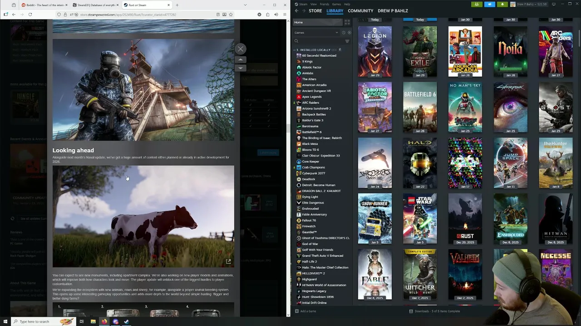This screenshot has height=326, width=581.
Task: Open the Games filter dropdown in the library
Action: pyautogui.click(x=316, y=33)
